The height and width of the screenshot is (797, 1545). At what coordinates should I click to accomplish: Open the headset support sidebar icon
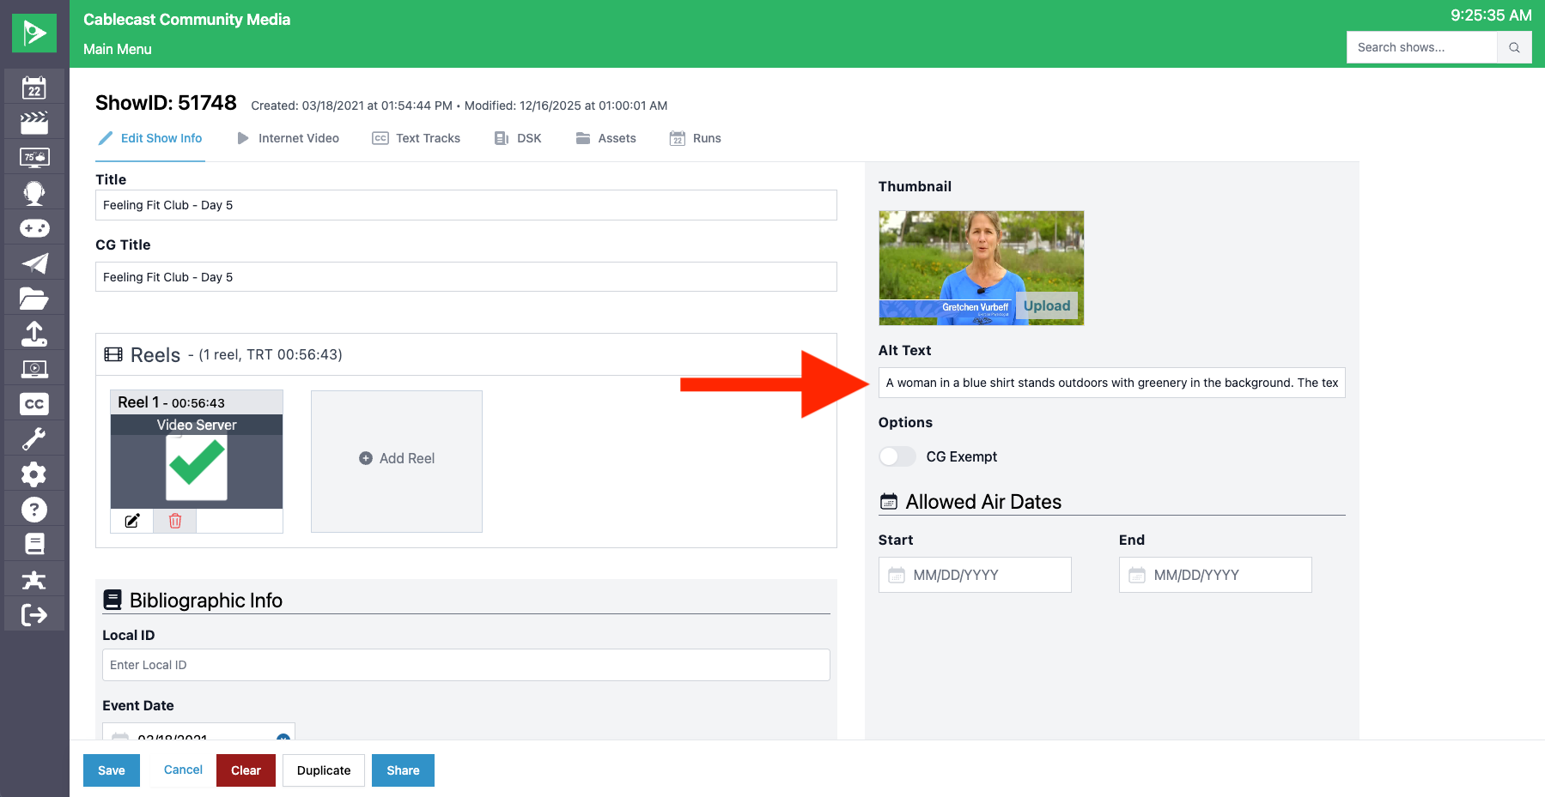click(x=34, y=193)
